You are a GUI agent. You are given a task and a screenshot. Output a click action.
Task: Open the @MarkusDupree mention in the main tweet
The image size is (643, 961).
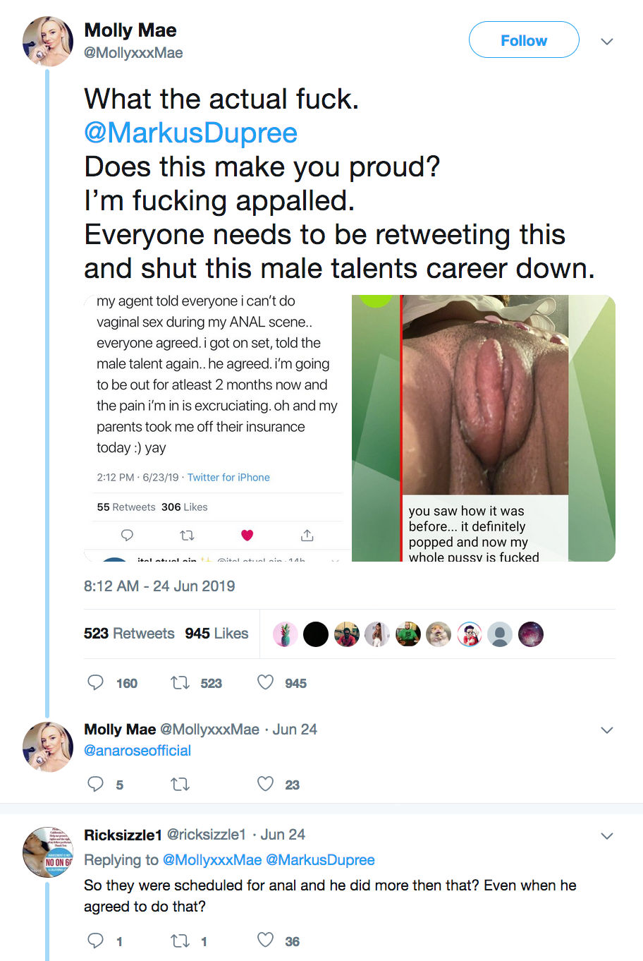190,133
